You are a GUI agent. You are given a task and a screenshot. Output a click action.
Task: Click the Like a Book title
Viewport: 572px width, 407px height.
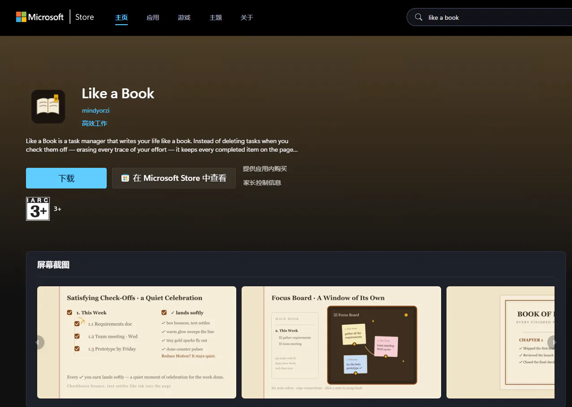[118, 93]
